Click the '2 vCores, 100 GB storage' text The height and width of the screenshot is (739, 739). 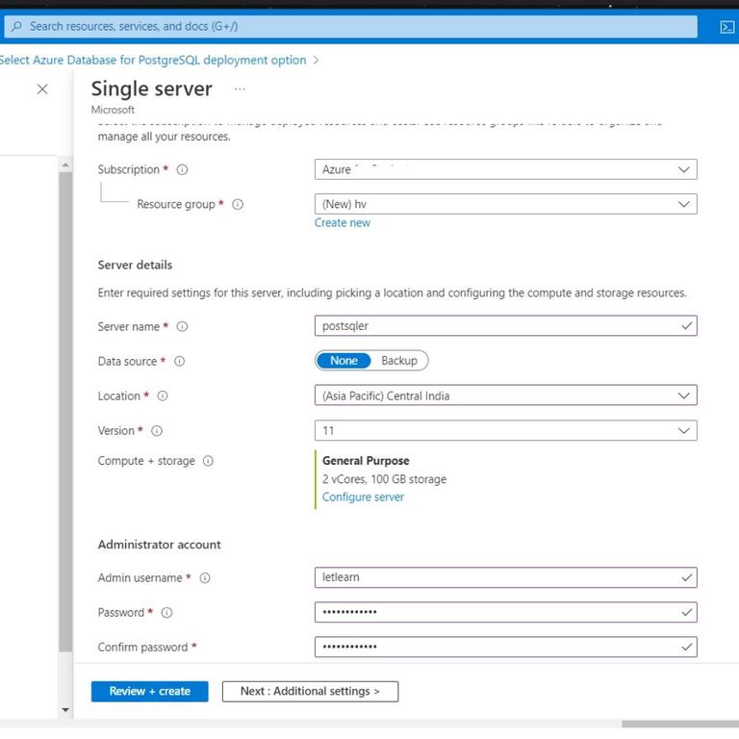coord(384,479)
